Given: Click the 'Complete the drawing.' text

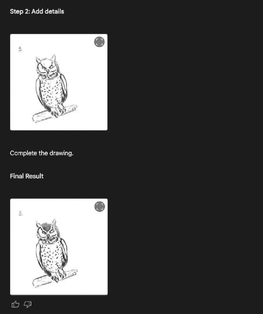Looking at the screenshot, I should click(x=42, y=153).
